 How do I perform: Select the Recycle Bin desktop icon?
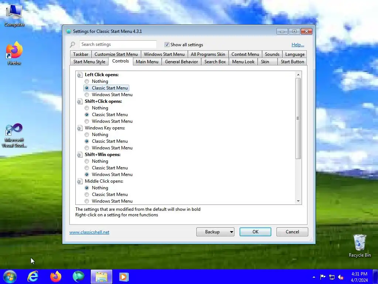(x=360, y=246)
